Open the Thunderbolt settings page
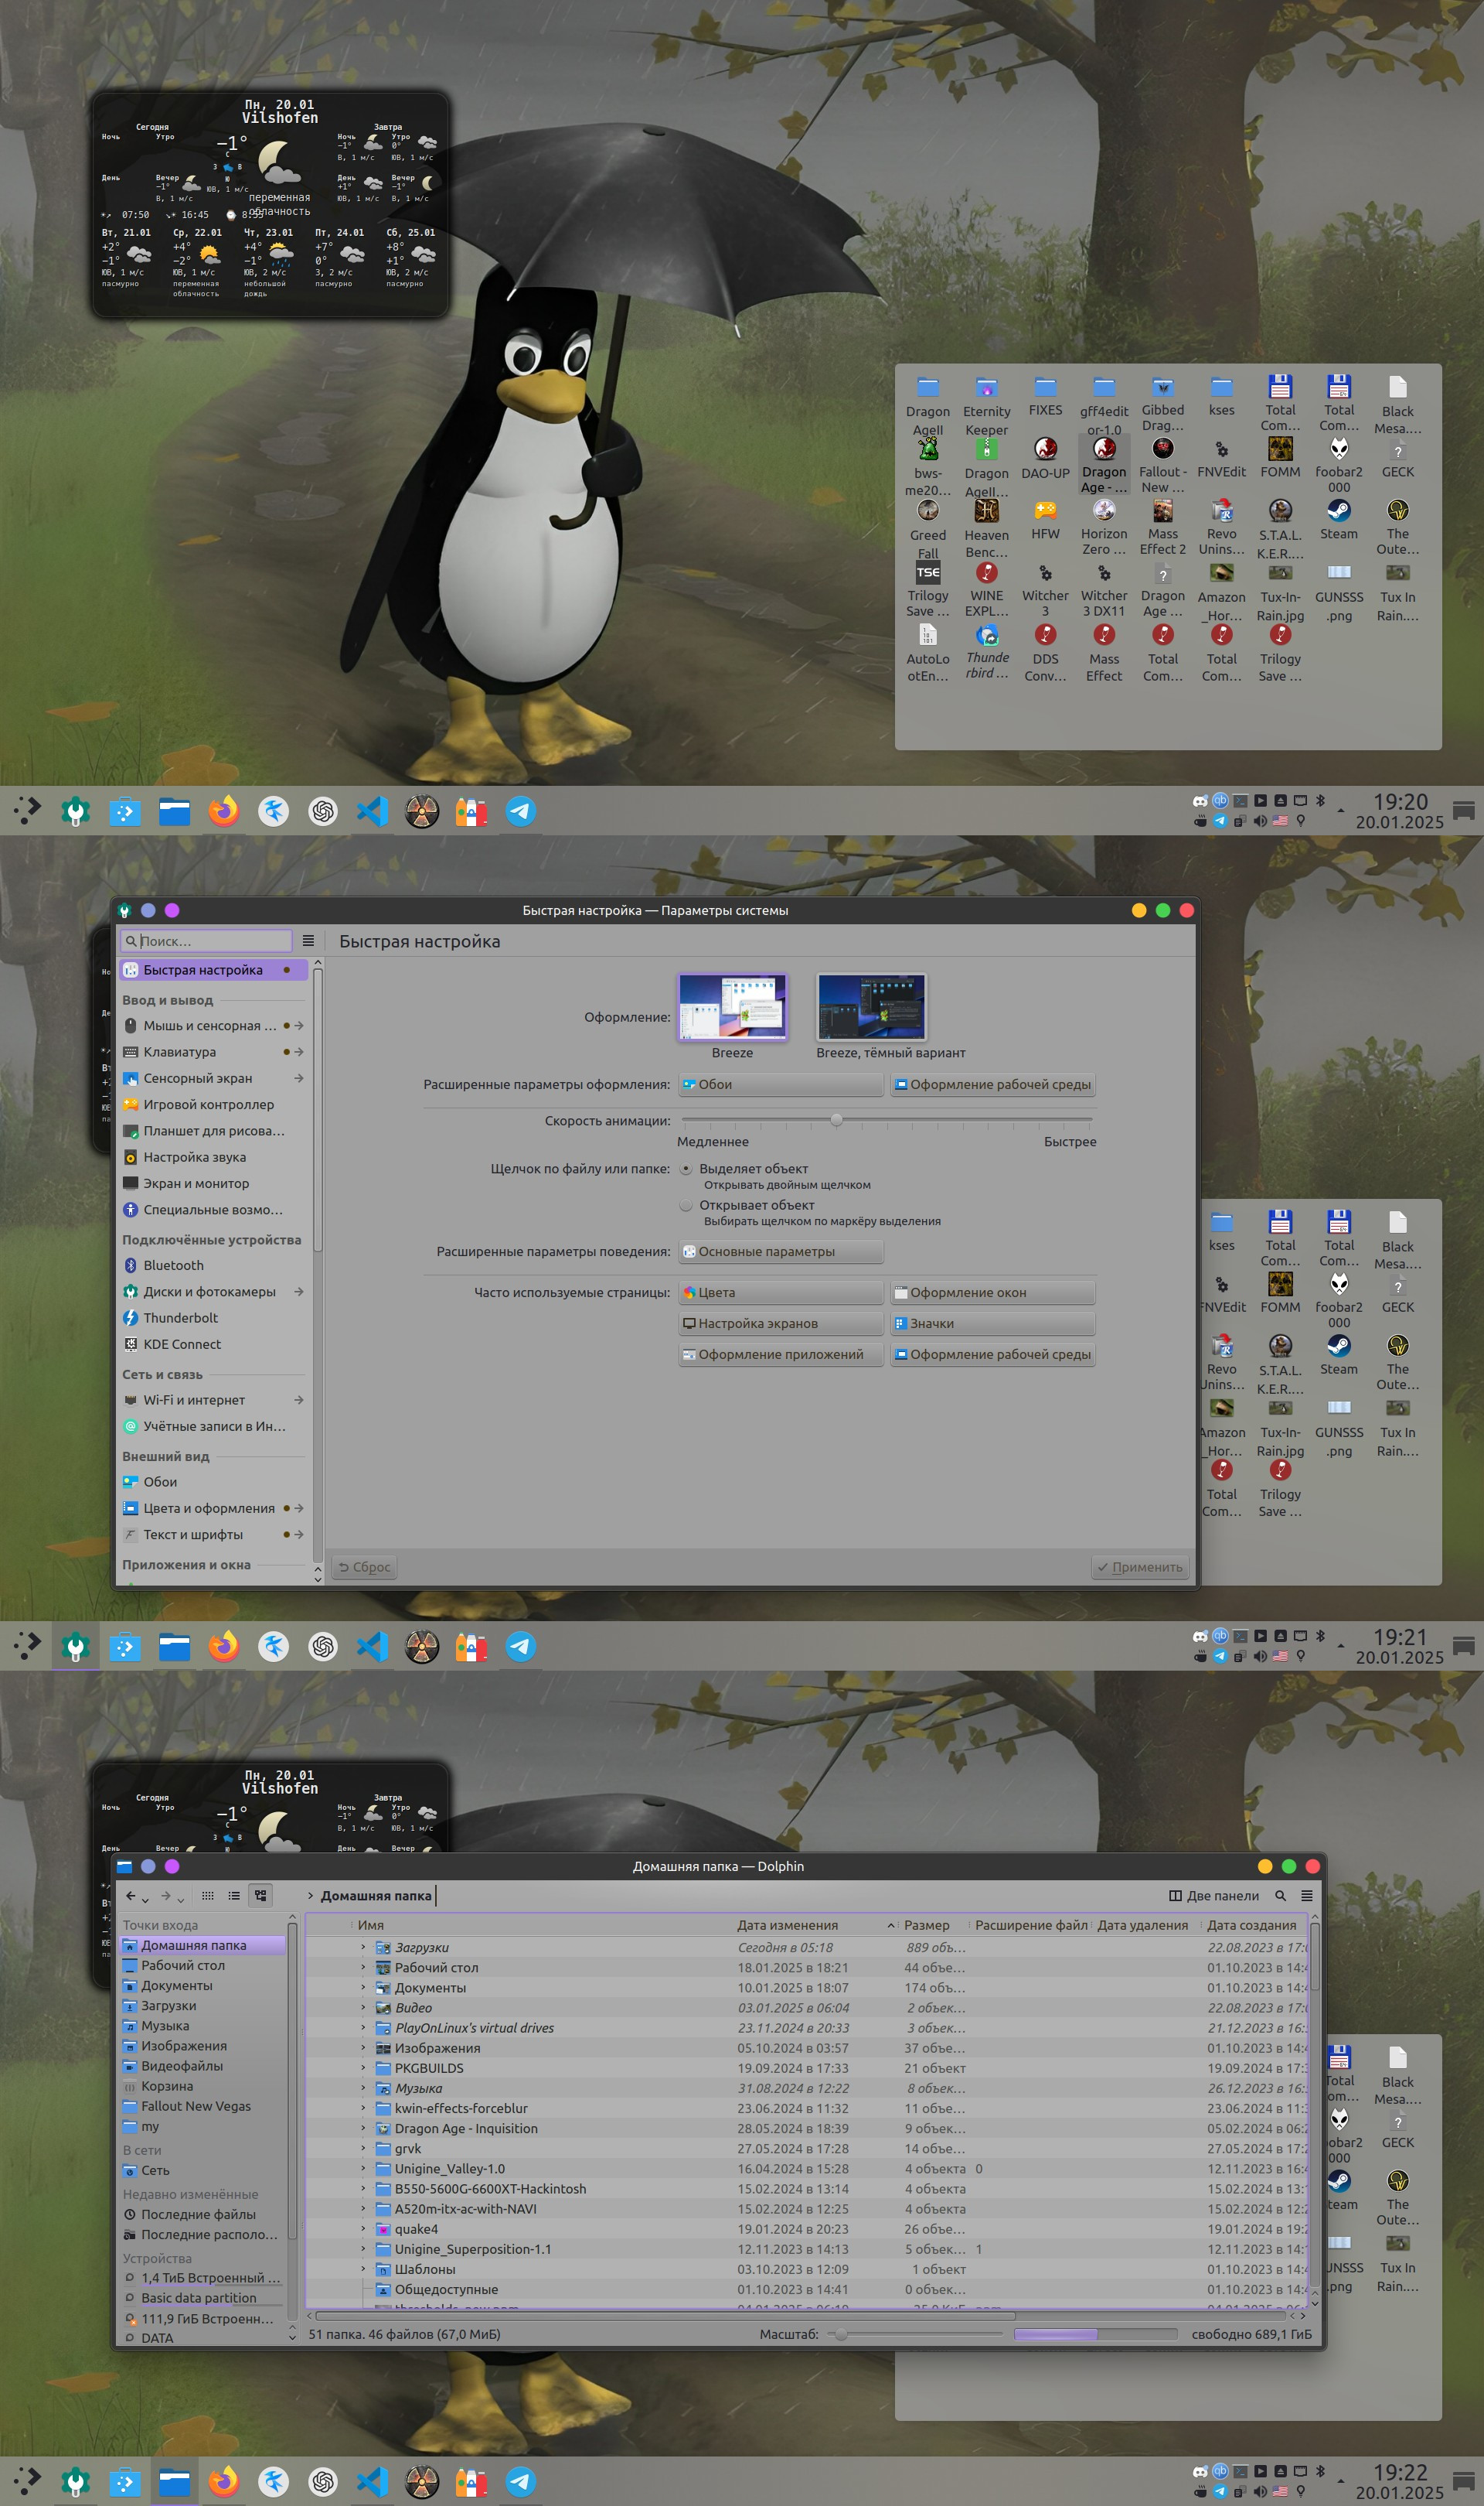Viewport: 1484px width, 2506px height. (x=214, y=1317)
